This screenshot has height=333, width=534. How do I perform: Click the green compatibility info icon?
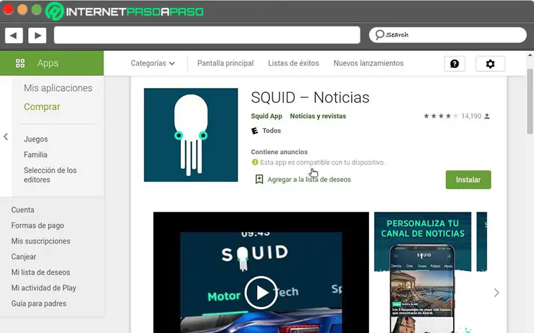tap(255, 162)
